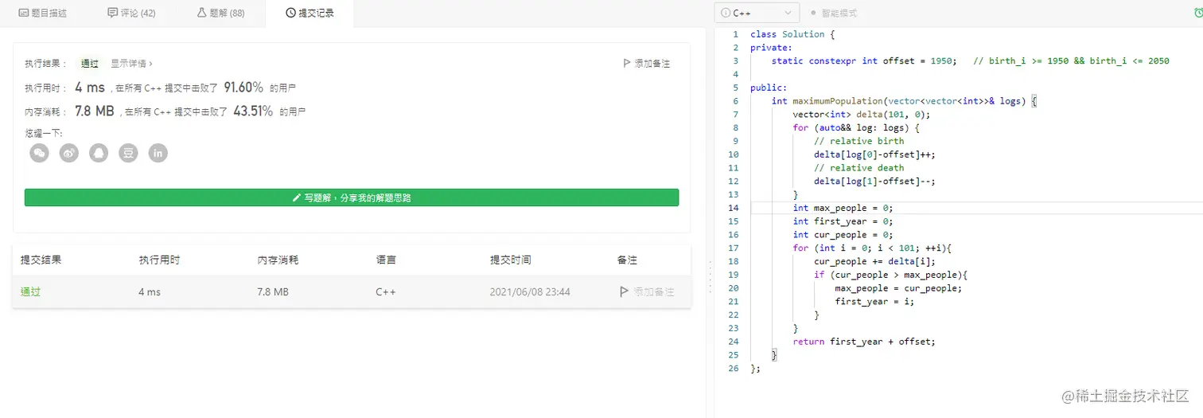1203x418 pixels.
Task: Click the 'return first_year + offset;' line
Action: (x=864, y=342)
